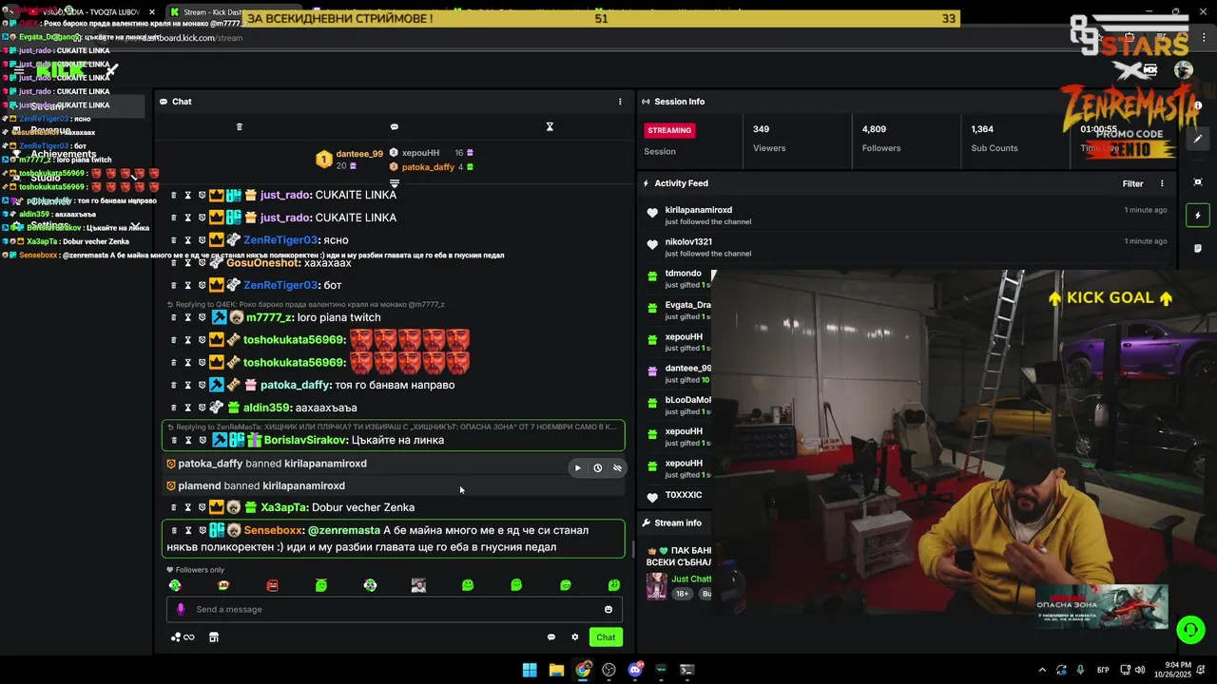This screenshot has width=1217, height=684.
Task: Open the Activity Feed Filter
Action: point(1132,183)
